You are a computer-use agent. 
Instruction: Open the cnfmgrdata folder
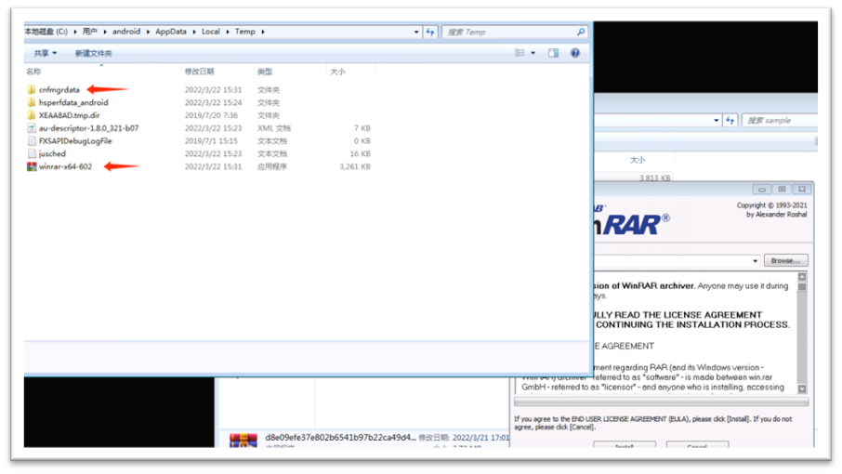(59, 90)
